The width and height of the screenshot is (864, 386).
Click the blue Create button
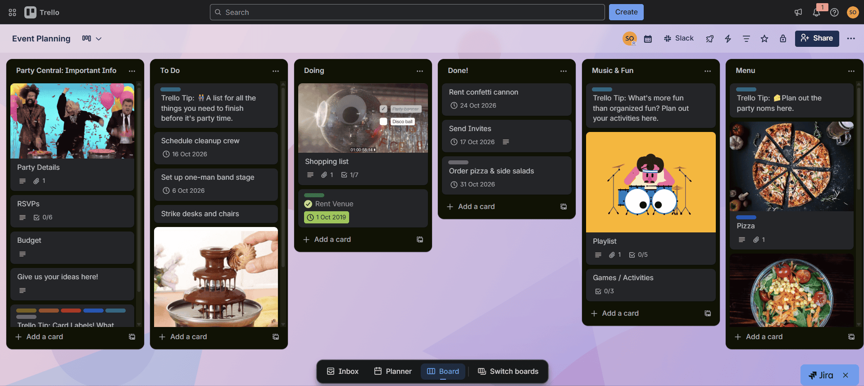626,12
